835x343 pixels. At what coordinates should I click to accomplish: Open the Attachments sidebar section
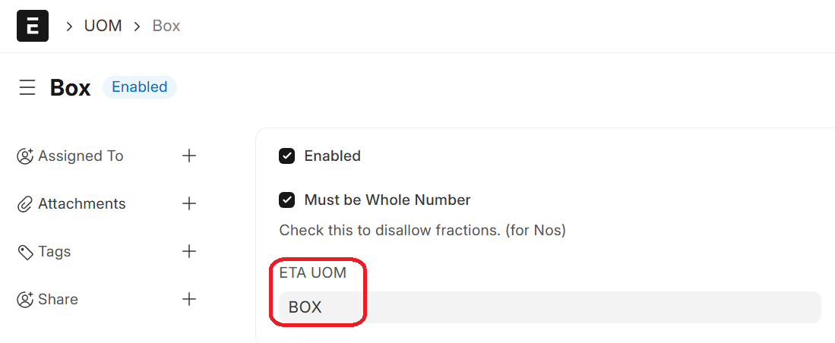[x=82, y=204]
